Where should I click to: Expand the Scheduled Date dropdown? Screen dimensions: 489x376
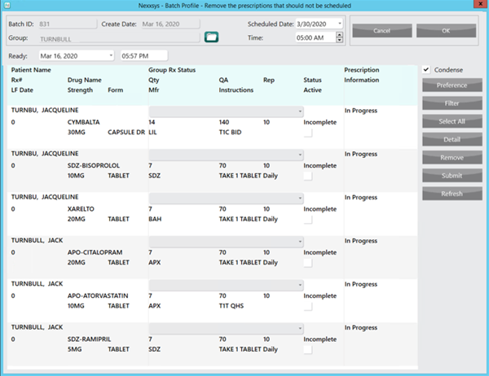click(x=339, y=24)
